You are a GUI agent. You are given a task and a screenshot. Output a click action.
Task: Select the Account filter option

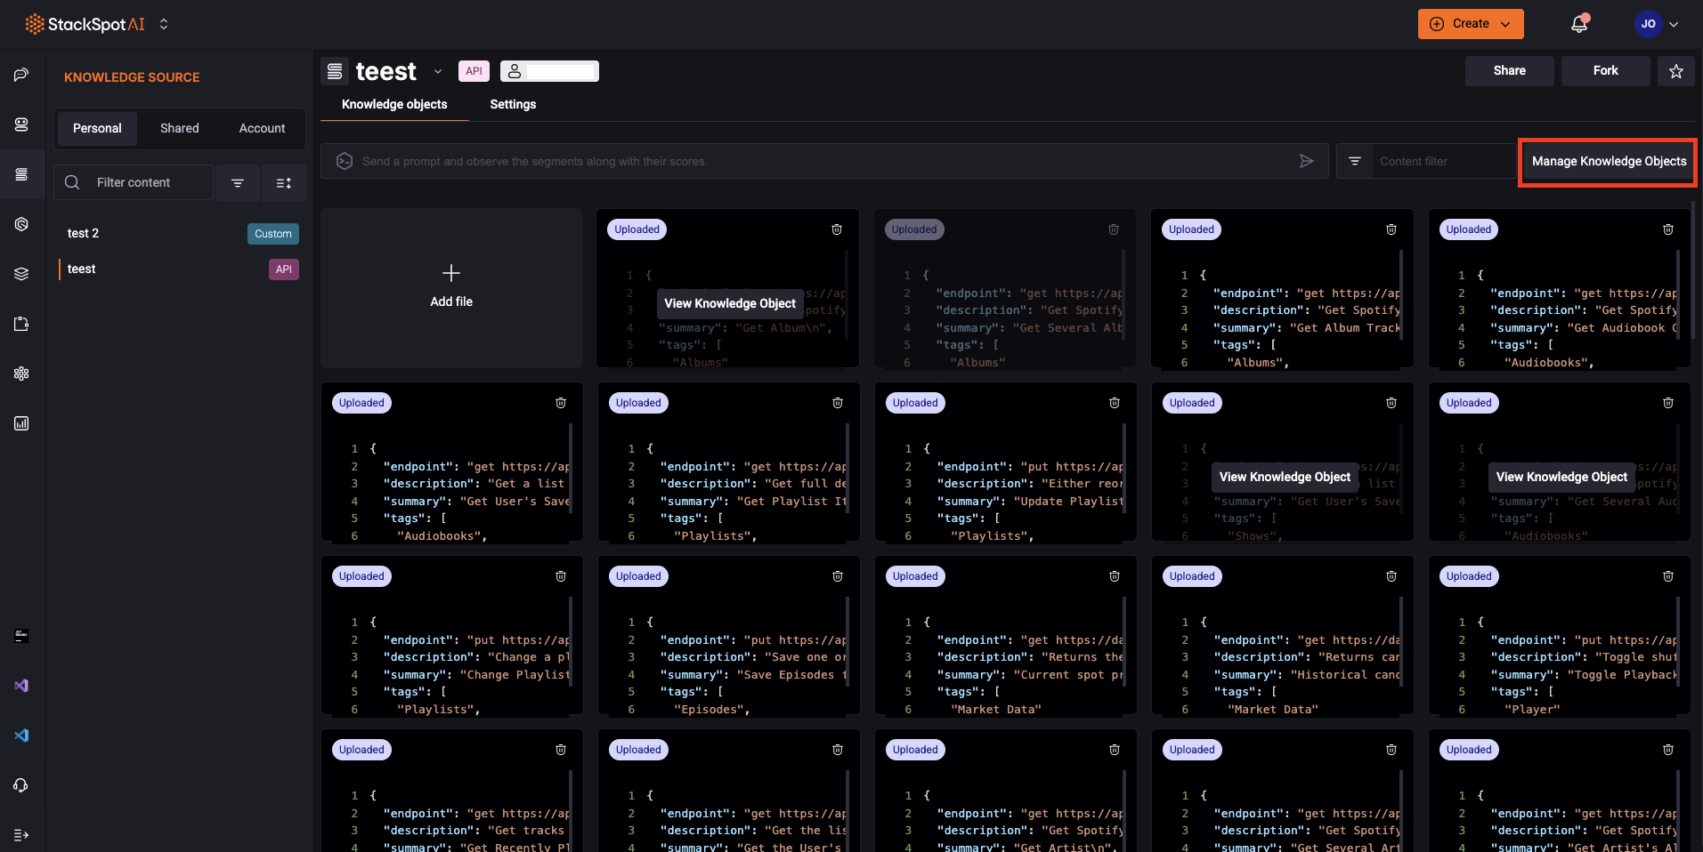[261, 128]
